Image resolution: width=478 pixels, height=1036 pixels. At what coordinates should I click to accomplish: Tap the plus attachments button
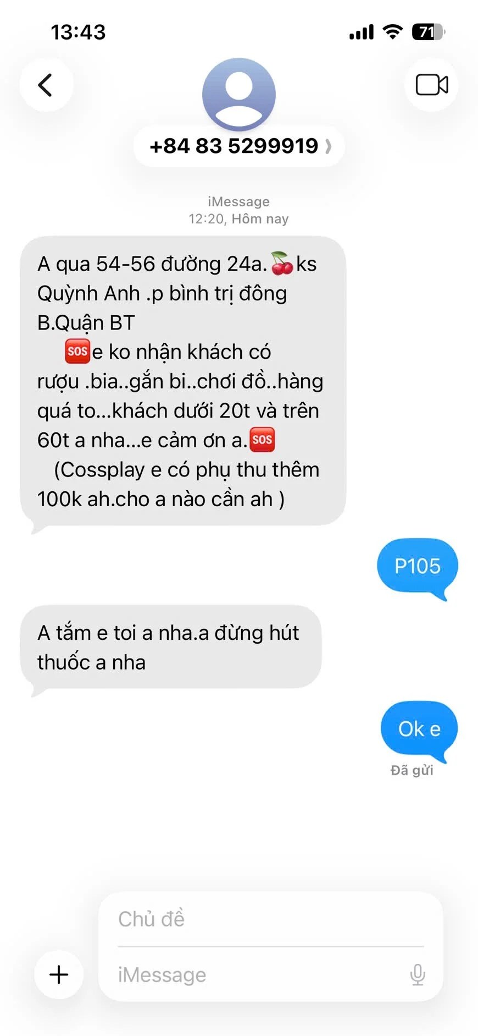click(59, 974)
